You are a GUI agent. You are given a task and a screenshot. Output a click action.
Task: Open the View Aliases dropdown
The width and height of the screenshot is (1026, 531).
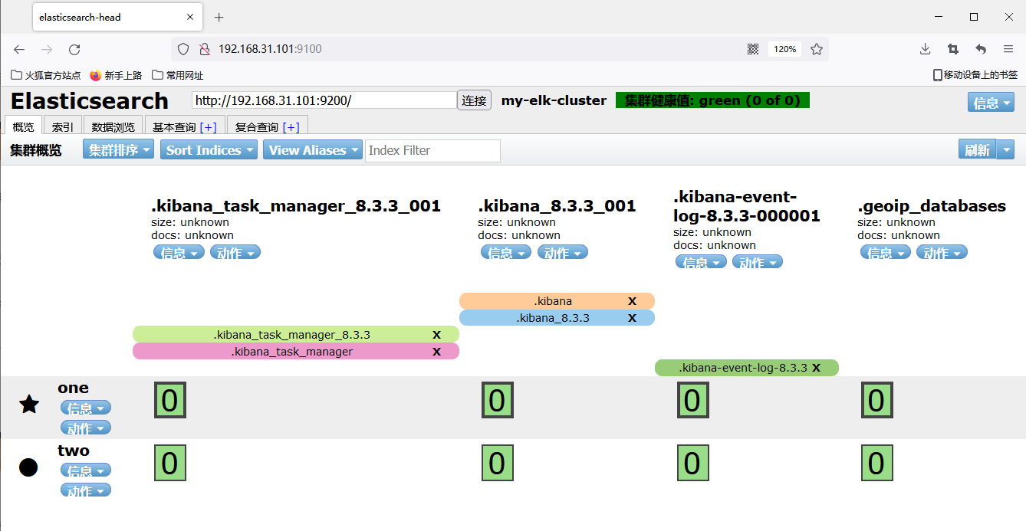point(313,150)
